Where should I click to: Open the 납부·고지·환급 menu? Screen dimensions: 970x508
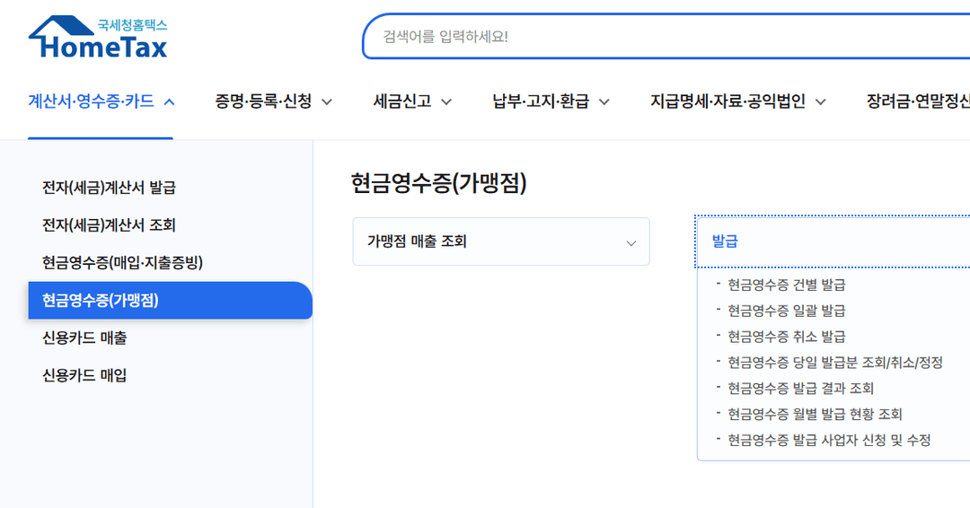point(551,101)
